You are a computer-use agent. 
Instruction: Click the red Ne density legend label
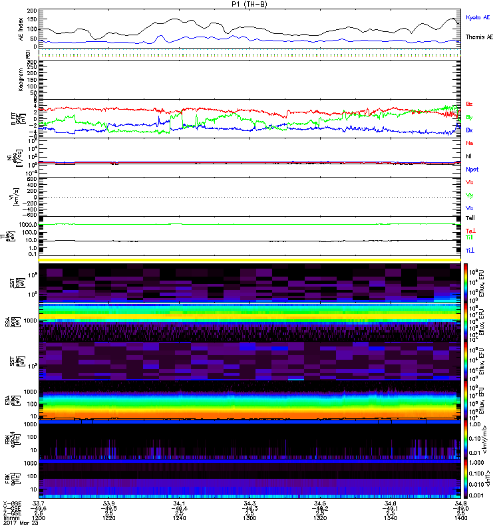[470, 143]
